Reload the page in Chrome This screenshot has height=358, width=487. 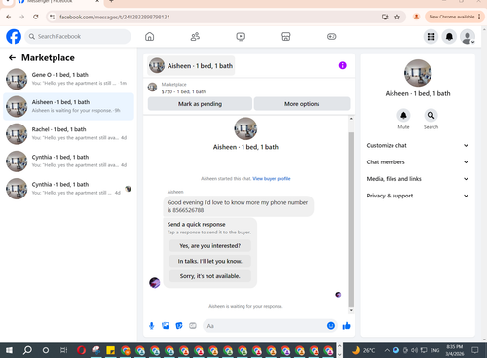point(36,17)
